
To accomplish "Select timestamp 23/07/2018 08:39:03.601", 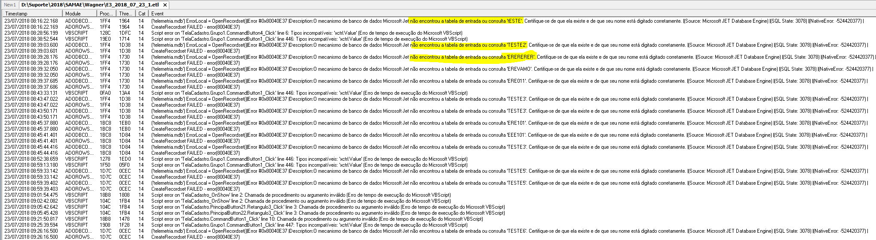I will tap(31, 51).
